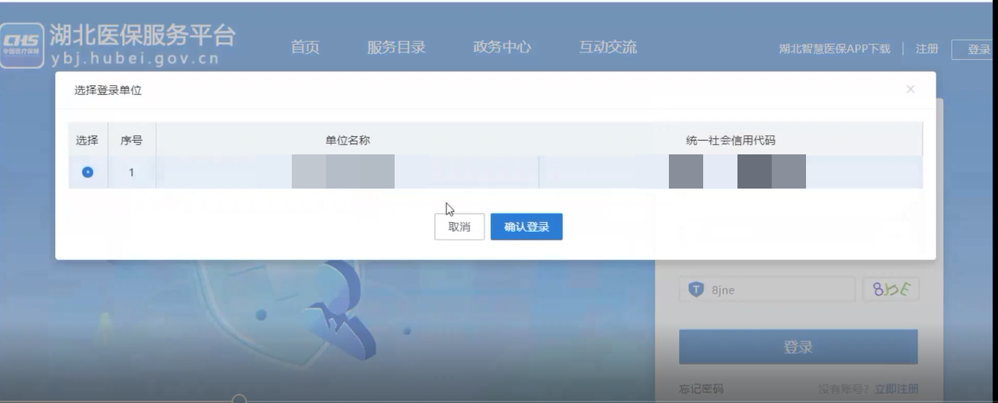This screenshot has height=403, width=998.
Task: Click the 湖北智慧医保APP下载 link
Action: 834,49
